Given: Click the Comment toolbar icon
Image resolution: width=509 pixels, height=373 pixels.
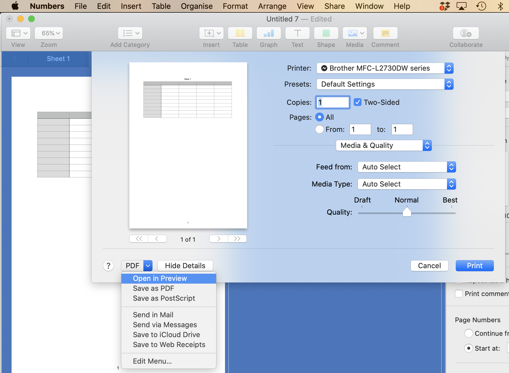Looking at the screenshot, I should point(385,33).
